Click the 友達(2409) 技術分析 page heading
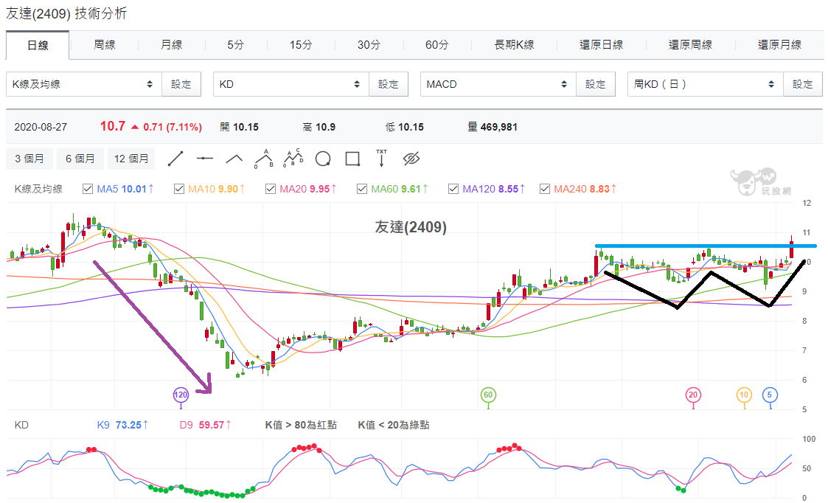 [66, 13]
